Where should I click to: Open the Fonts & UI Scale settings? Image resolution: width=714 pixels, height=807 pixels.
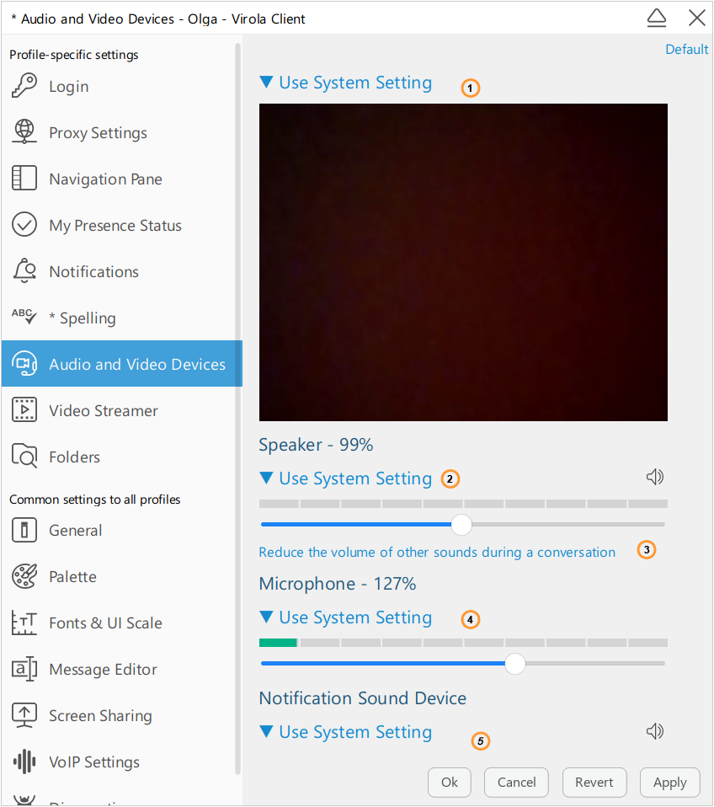pyautogui.click(x=25, y=623)
